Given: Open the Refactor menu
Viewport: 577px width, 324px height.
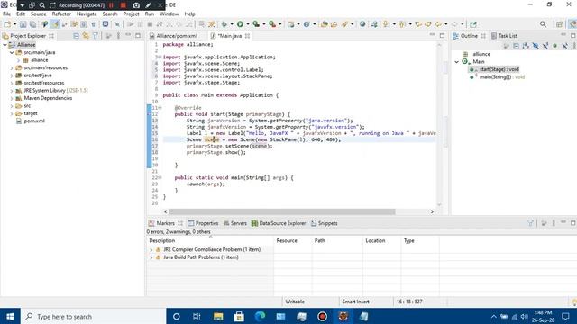Looking at the screenshot, I should [61, 14].
